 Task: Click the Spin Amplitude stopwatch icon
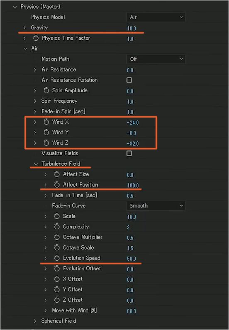[46, 91]
